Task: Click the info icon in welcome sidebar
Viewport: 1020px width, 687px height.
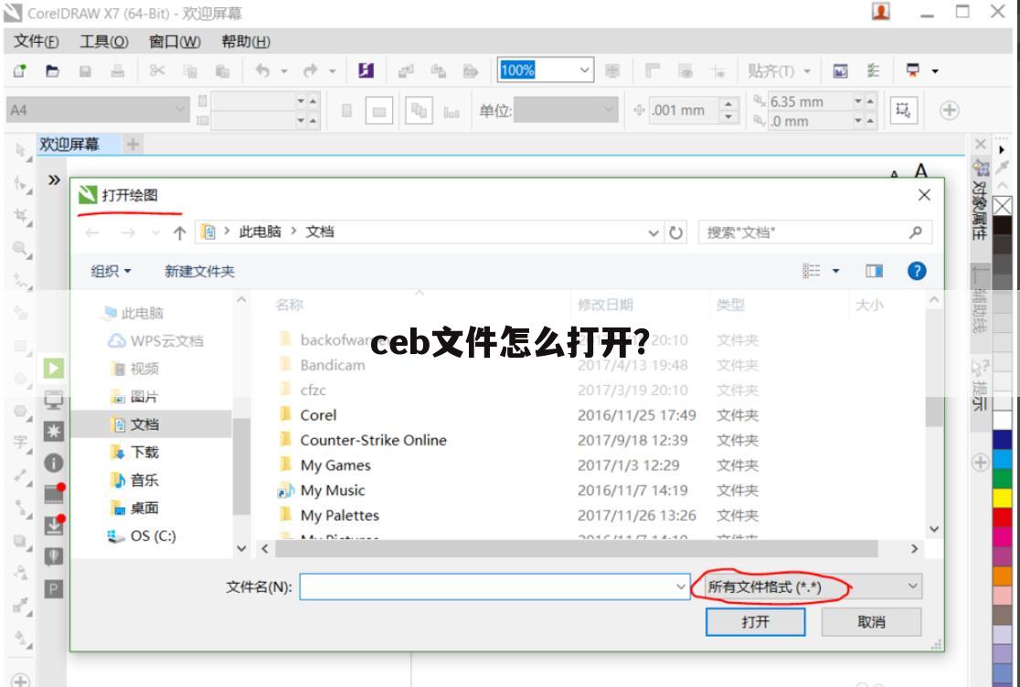Action: point(53,462)
